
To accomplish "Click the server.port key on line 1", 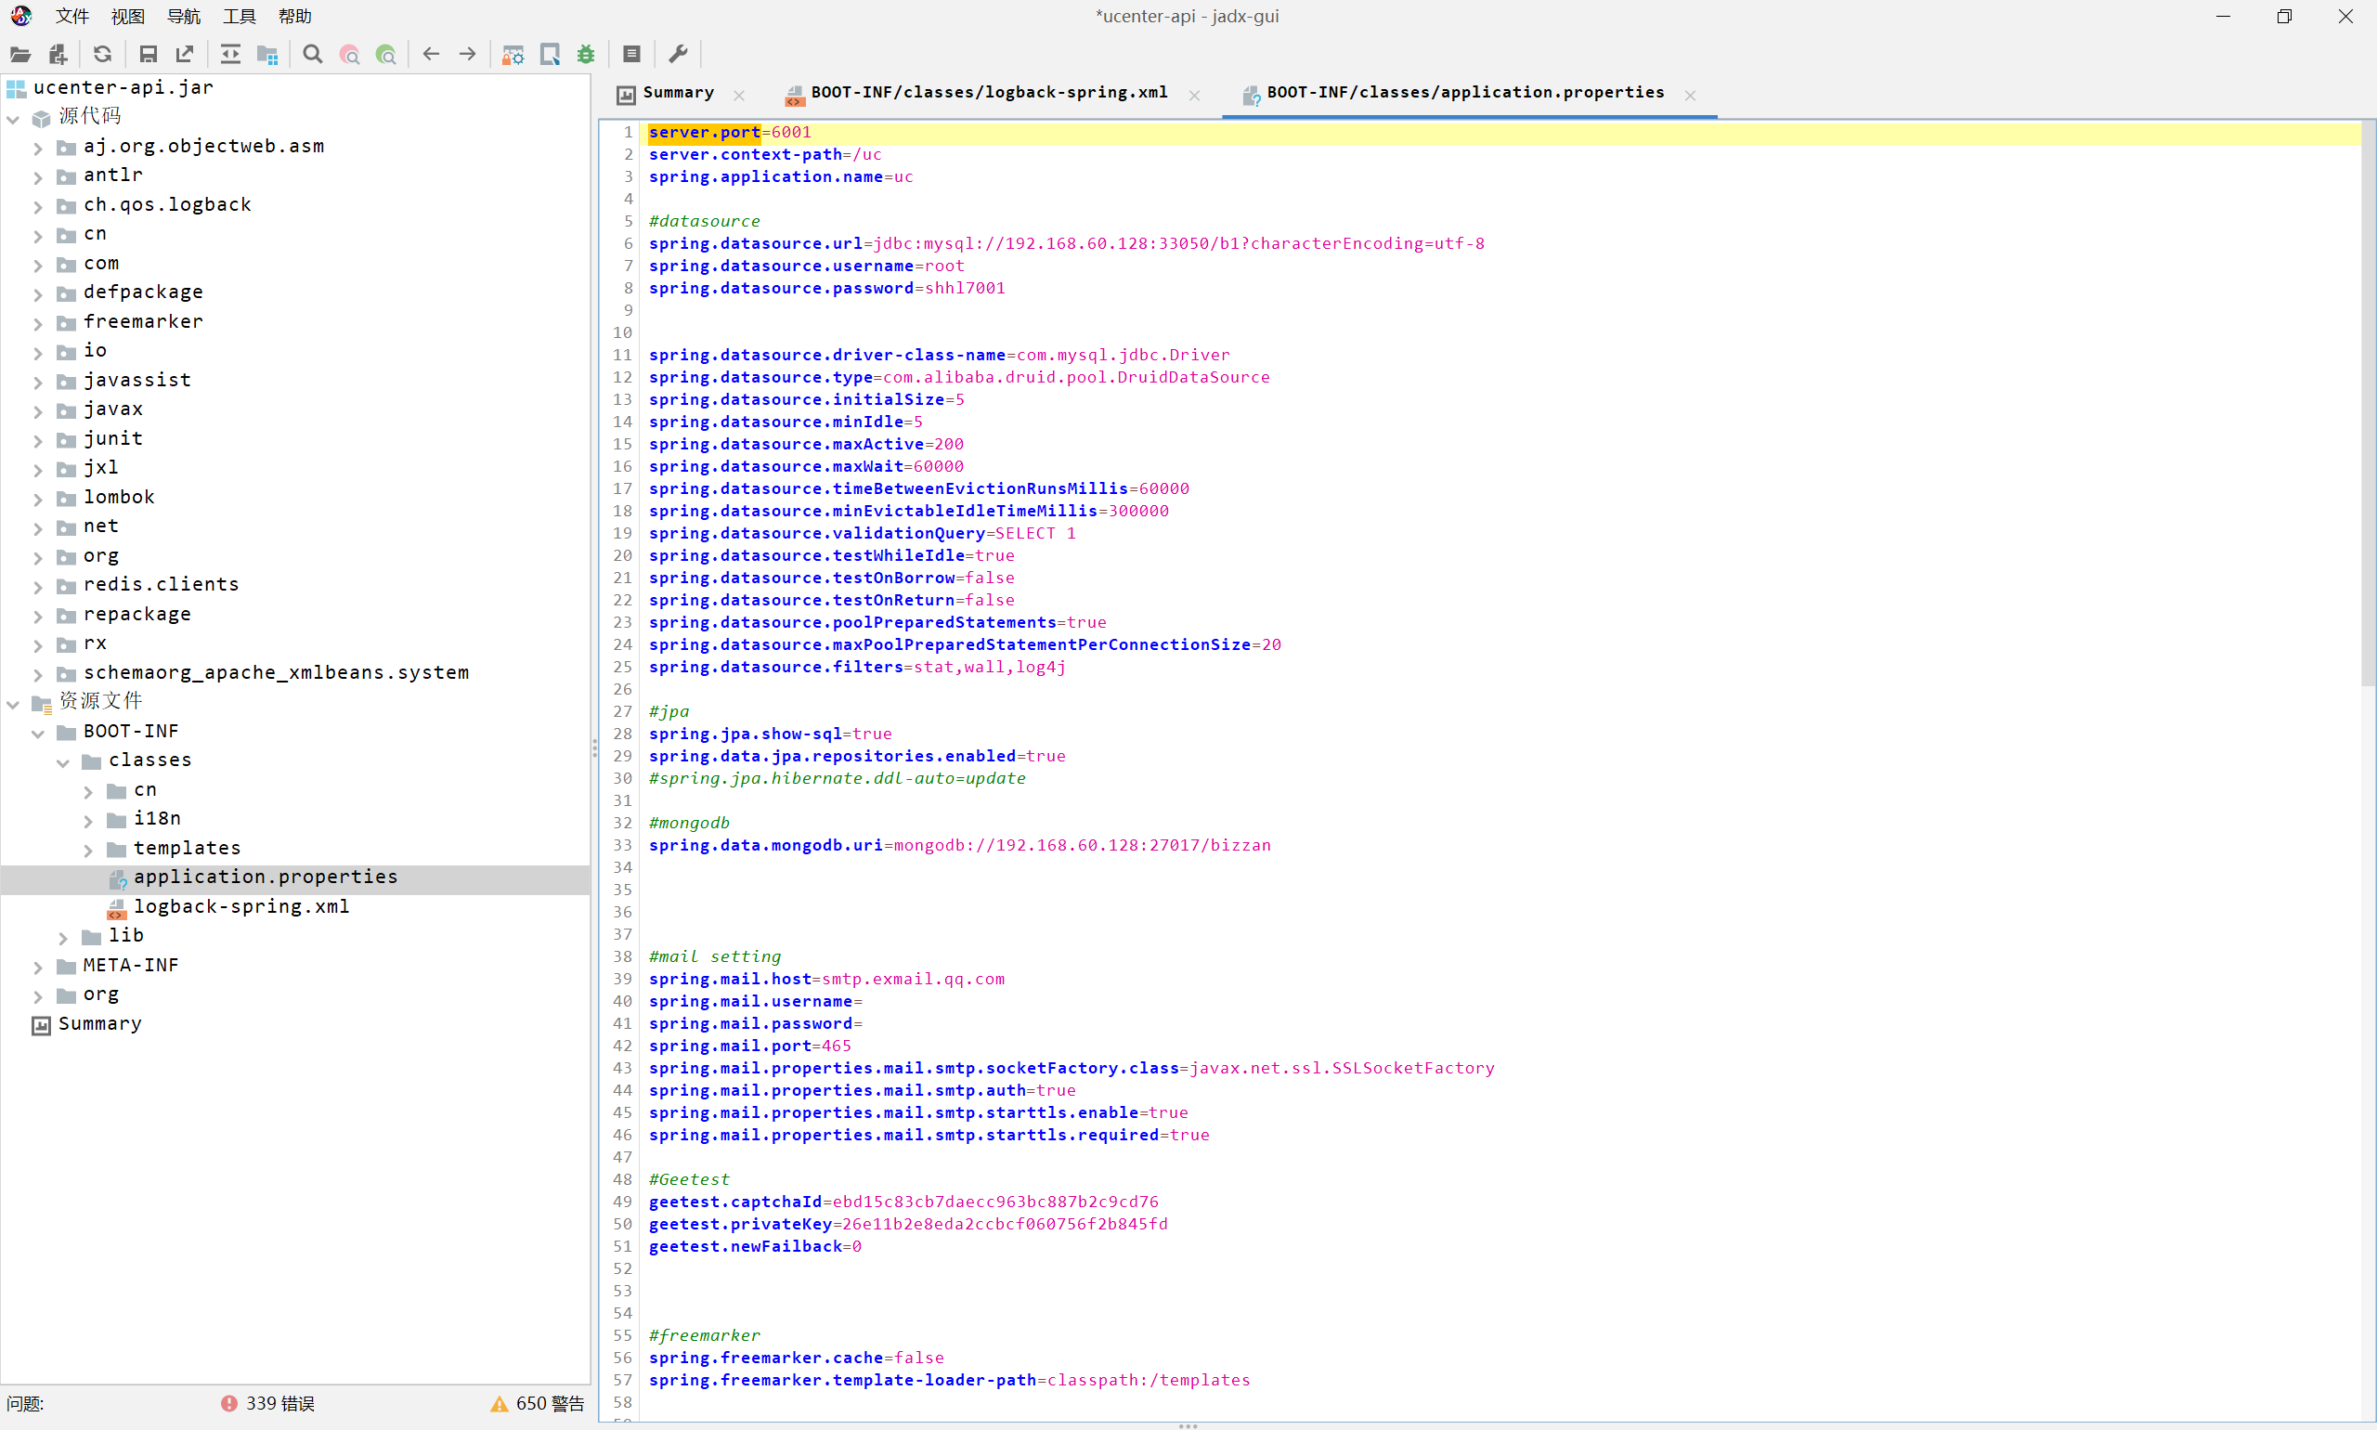I will click(705, 132).
